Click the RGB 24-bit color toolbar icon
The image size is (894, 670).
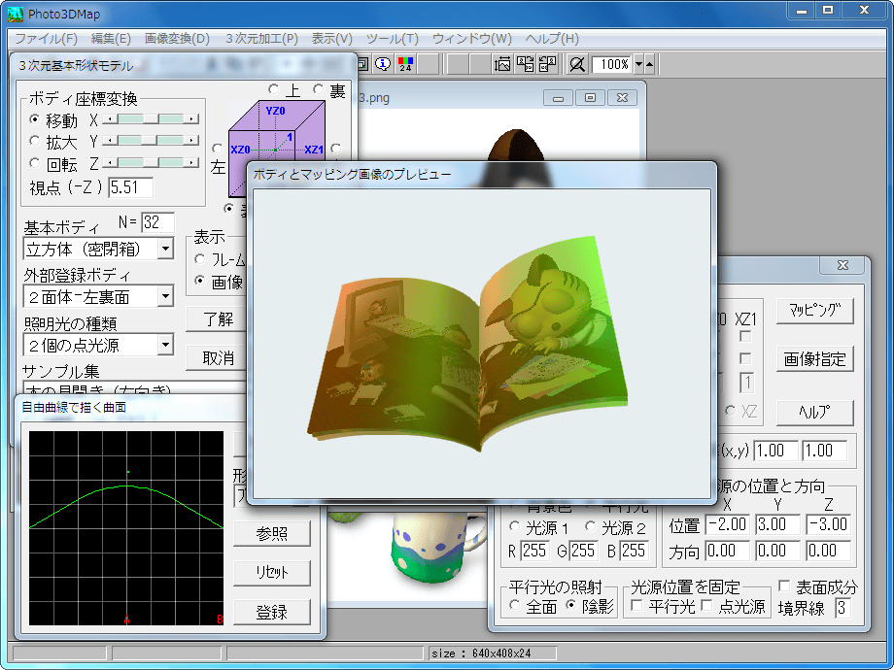(405, 64)
